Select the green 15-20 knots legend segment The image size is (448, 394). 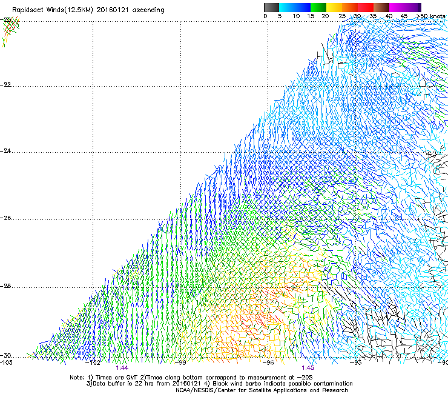coord(318,7)
